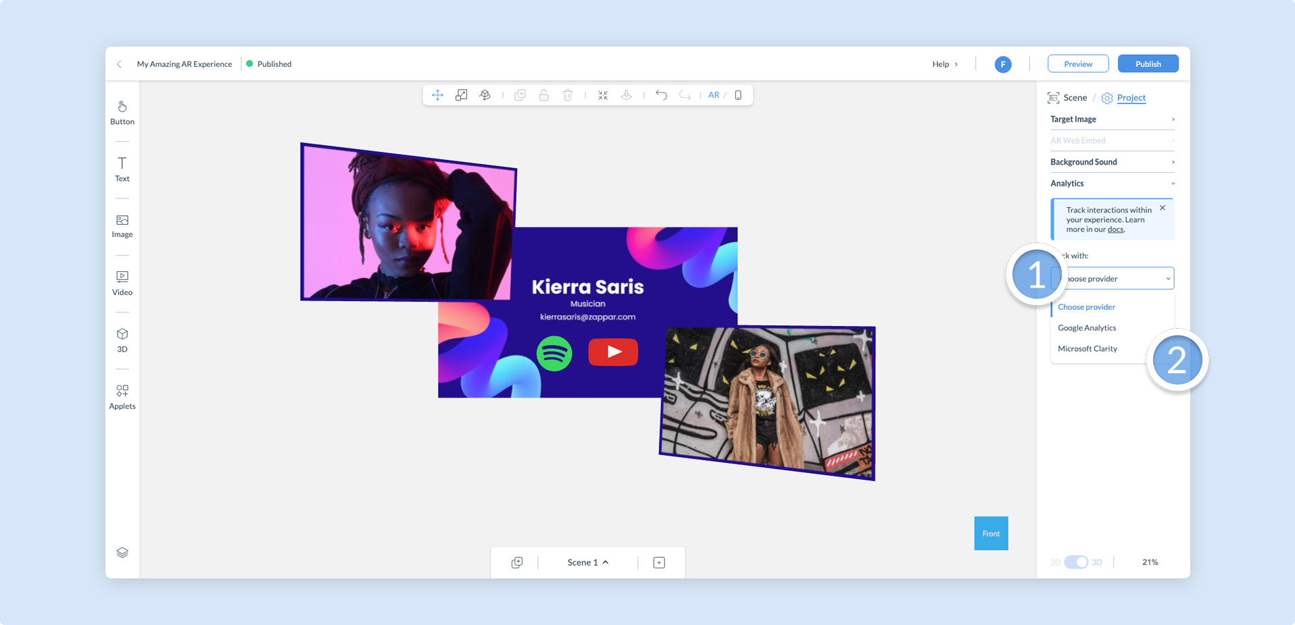Click the Snap-to-ground icon in the toolbar

pos(627,95)
